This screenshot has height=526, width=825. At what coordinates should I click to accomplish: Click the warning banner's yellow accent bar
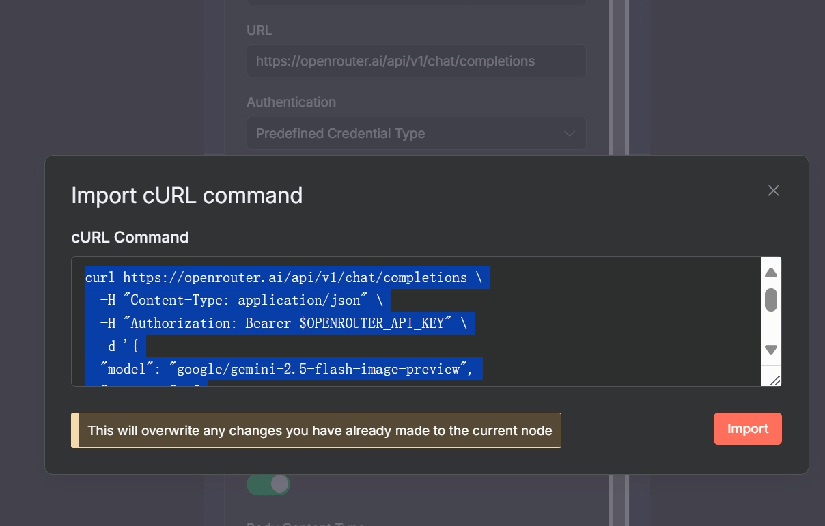click(73, 430)
